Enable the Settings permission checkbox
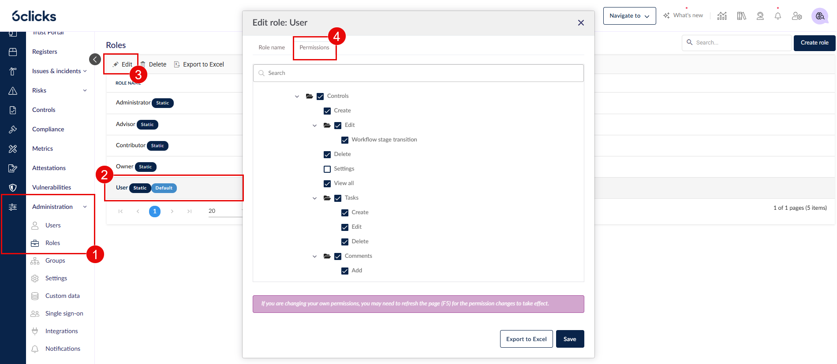 [x=327, y=169]
